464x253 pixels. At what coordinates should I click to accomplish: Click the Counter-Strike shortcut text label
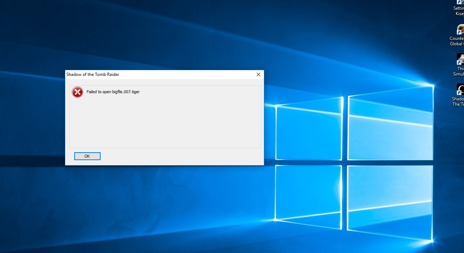point(457,41)
